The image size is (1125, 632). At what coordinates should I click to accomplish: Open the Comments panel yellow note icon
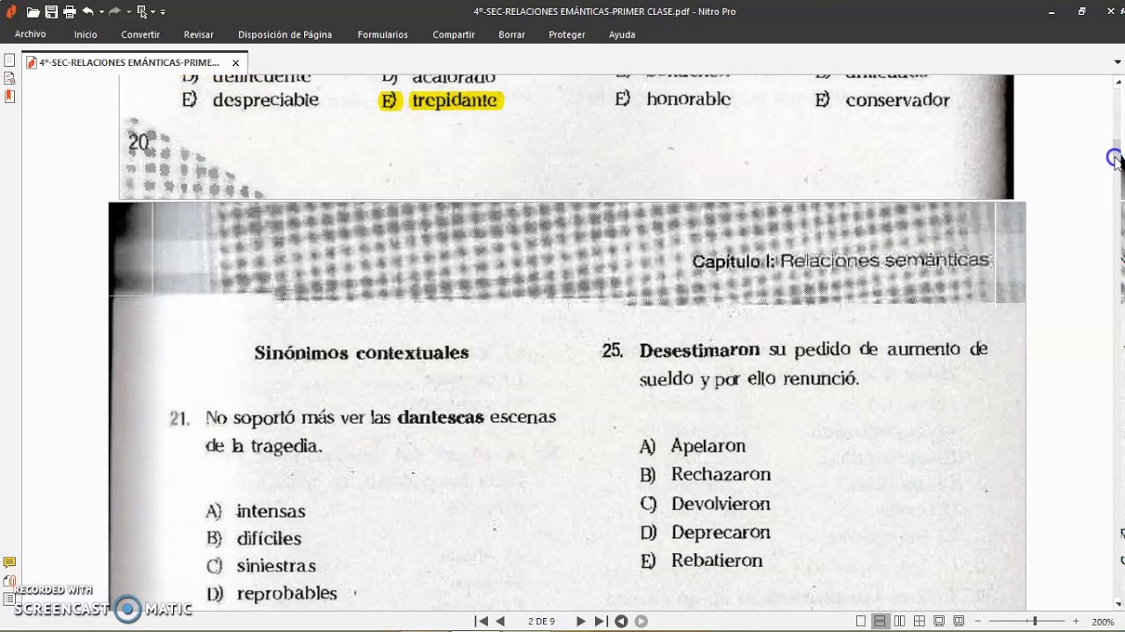click(x=10, y=563)
